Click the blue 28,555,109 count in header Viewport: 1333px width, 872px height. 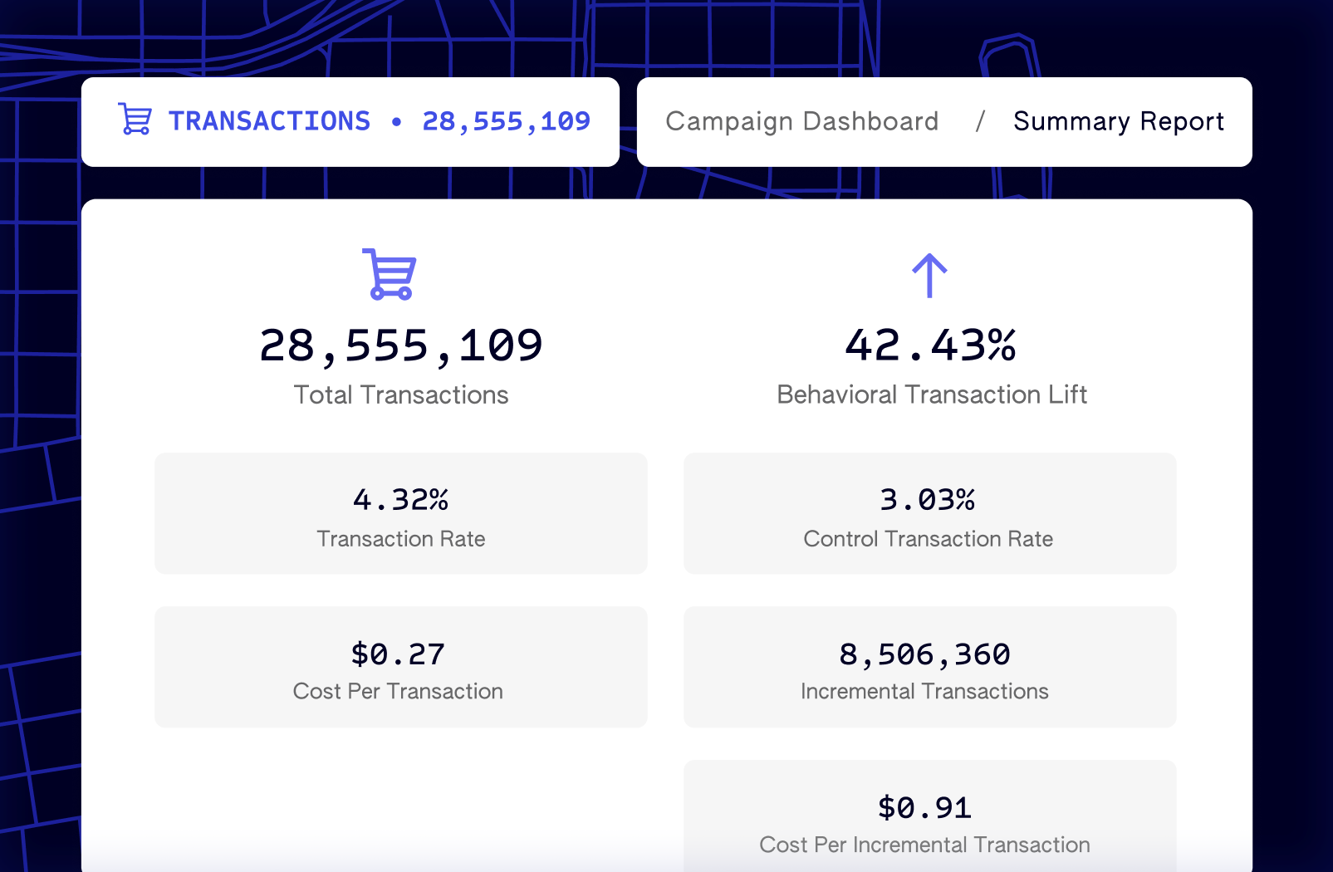tap(506, 121)
